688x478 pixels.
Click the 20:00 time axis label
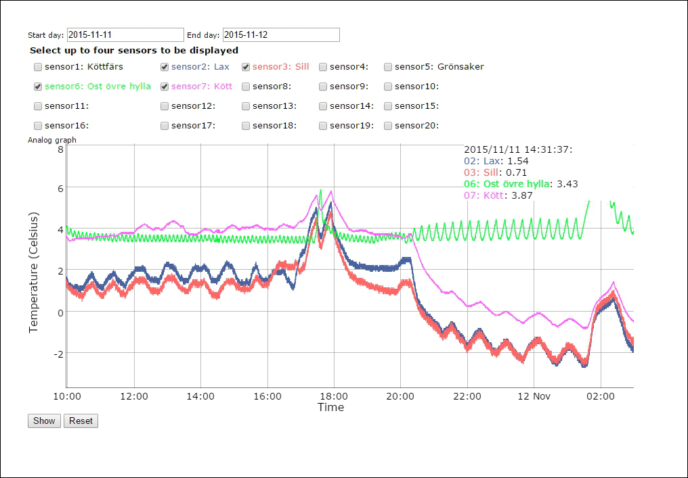coord(401,396)
